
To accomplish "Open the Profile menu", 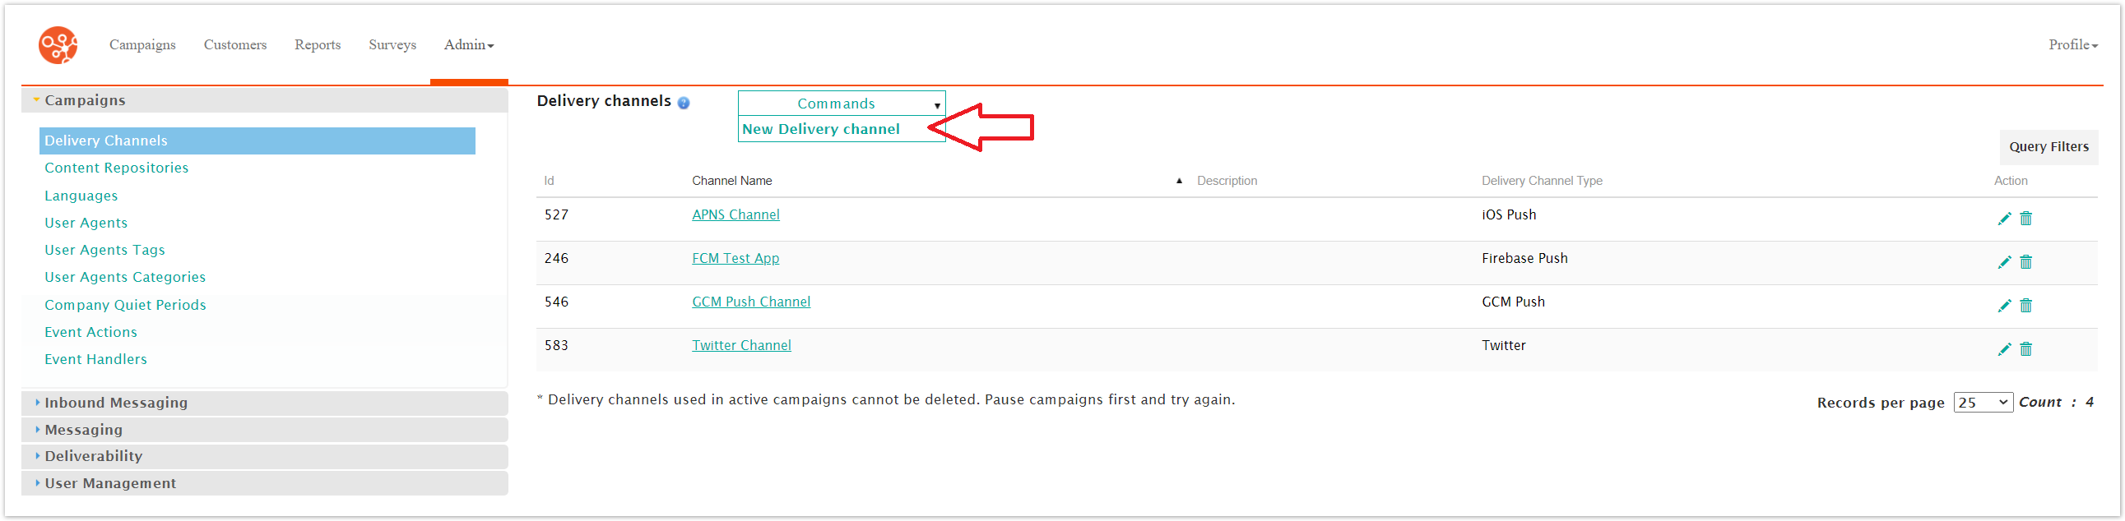I will tap(2072, 44).
